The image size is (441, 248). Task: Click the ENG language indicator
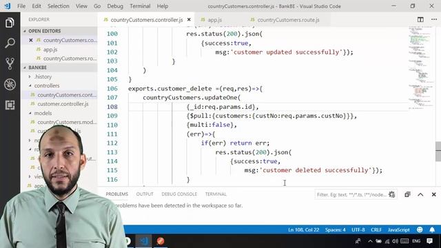click(416, 241)
